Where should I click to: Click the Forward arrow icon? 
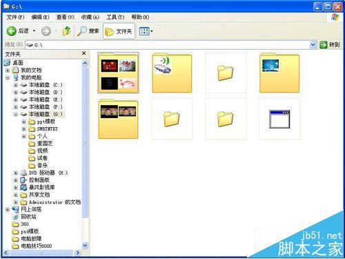click(46, 31)
